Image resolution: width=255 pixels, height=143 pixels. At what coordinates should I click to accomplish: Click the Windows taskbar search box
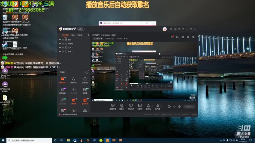click(29, 140)
